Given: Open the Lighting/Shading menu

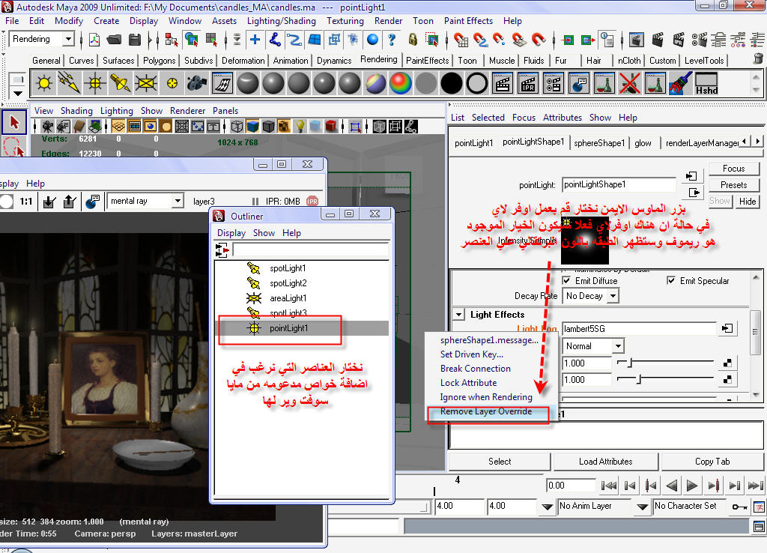Looking at the screenshot, I should pyautogui.click(x=282, y=21).
